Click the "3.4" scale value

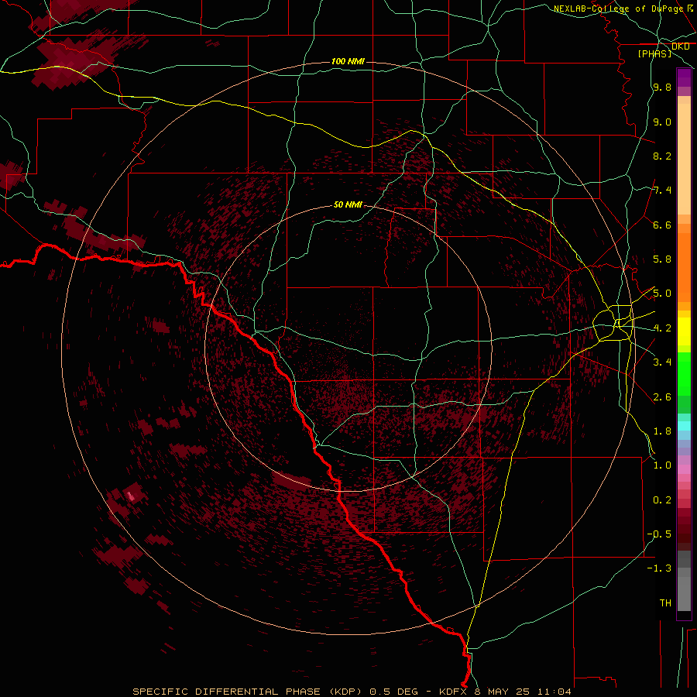click(662, 362)
